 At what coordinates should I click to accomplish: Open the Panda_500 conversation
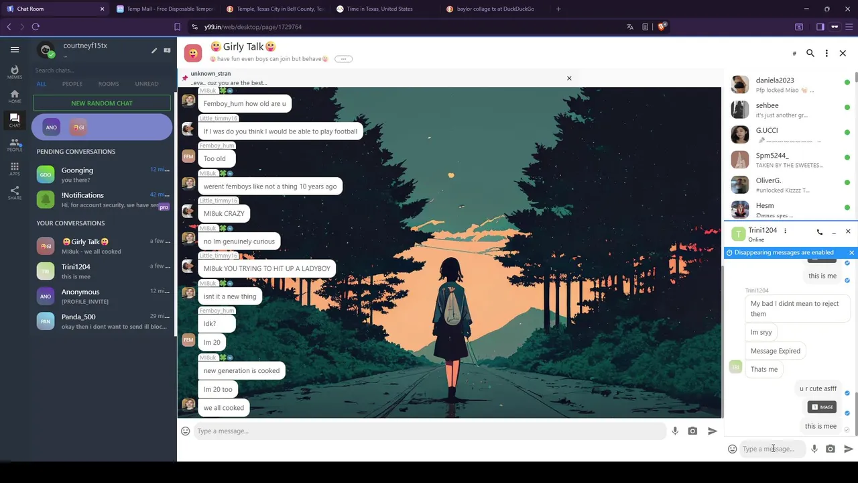(102, 321)
